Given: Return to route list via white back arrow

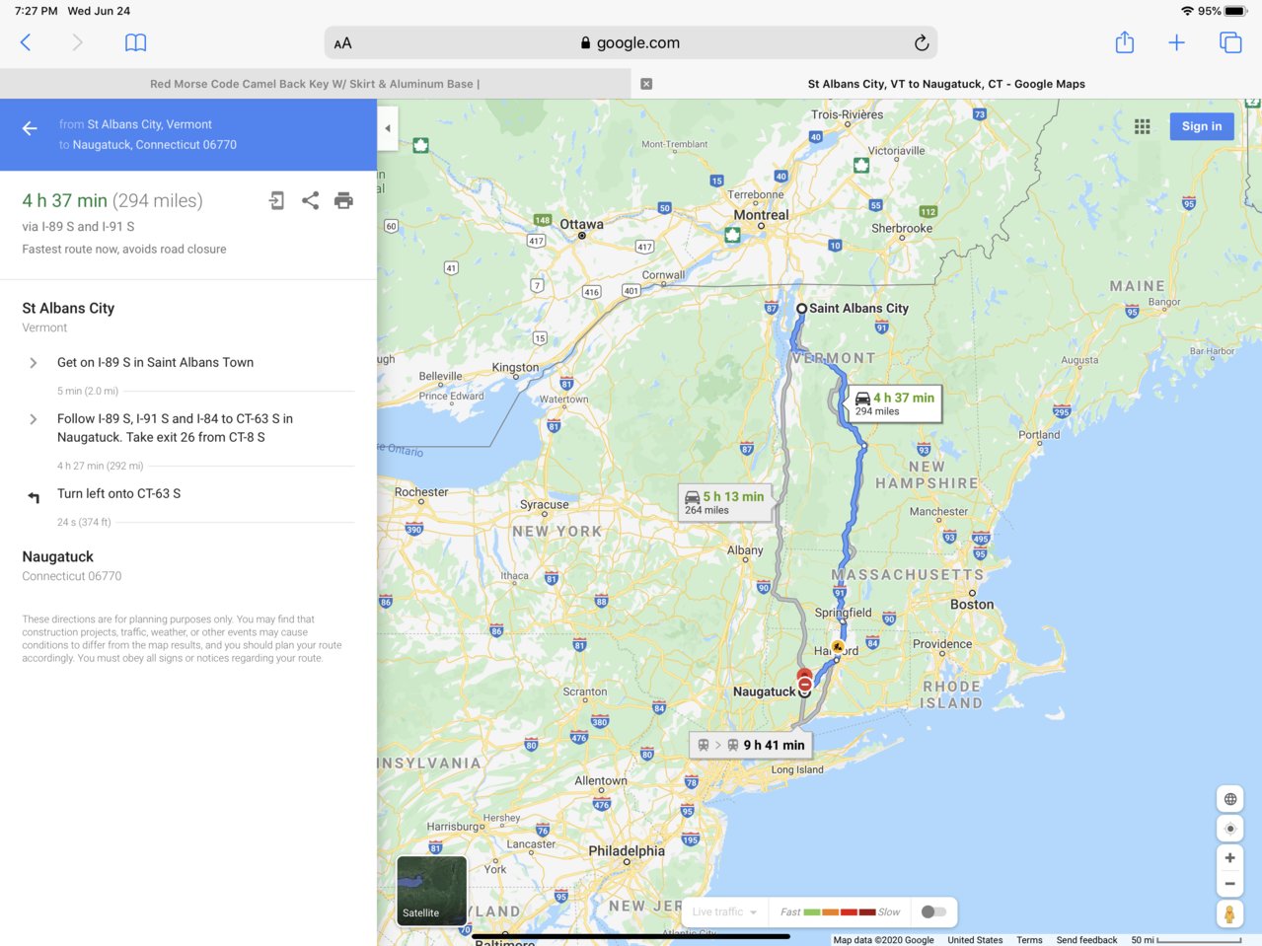Looking at the screenshot, I should point(30,128).
